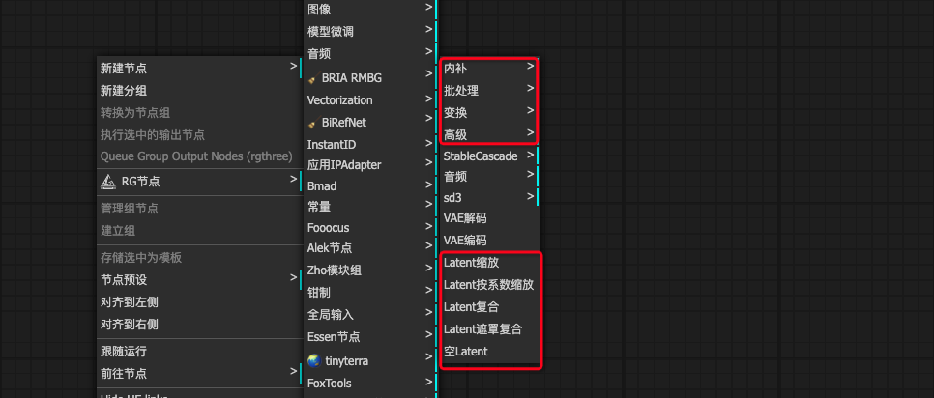Click disabled 管理组节点 entry
This screenshot has height=398, width=934.
(199, 209)
